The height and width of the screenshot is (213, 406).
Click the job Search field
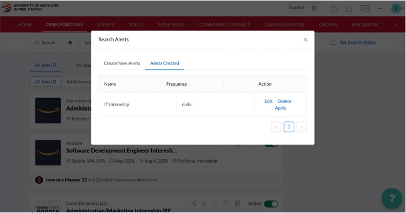click(x=46, y=42)
